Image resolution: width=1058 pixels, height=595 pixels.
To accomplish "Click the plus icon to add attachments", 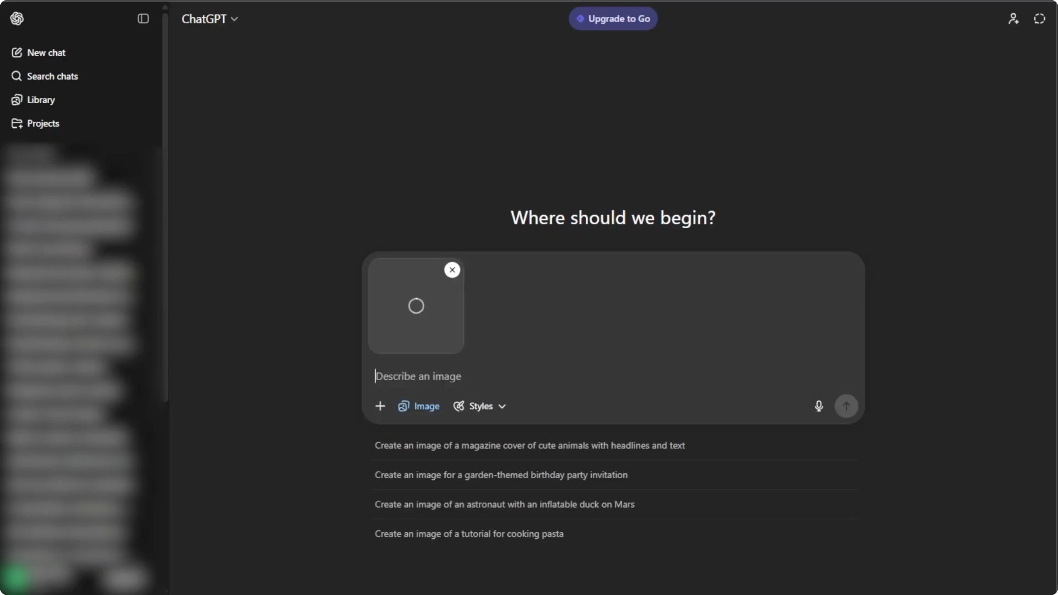I will (380, 406).
